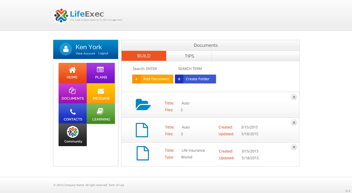This screenshot has height=193, width=352.
Task: Click the Logout link
Action: (x=103, y=53)
